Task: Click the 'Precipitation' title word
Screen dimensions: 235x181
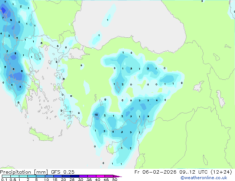Action: click(16, 172)
